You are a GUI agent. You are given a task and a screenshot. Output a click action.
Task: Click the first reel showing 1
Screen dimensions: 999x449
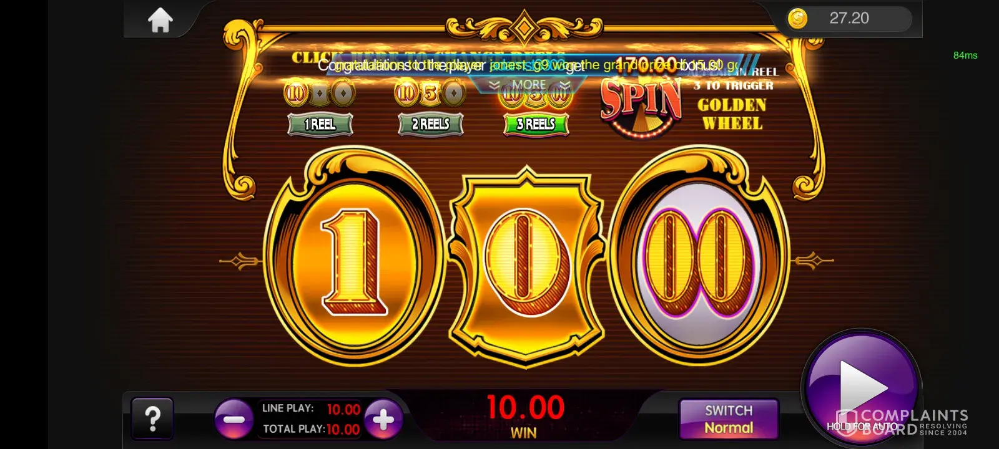point(354,259)
